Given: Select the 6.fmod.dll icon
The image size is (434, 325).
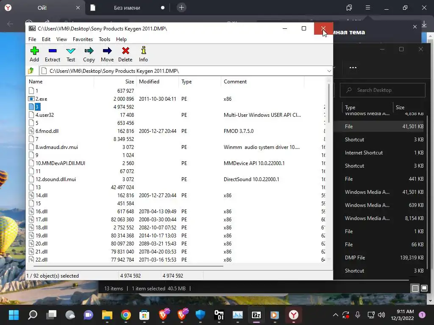Looking at the screenshot, I should click(31, 131).
